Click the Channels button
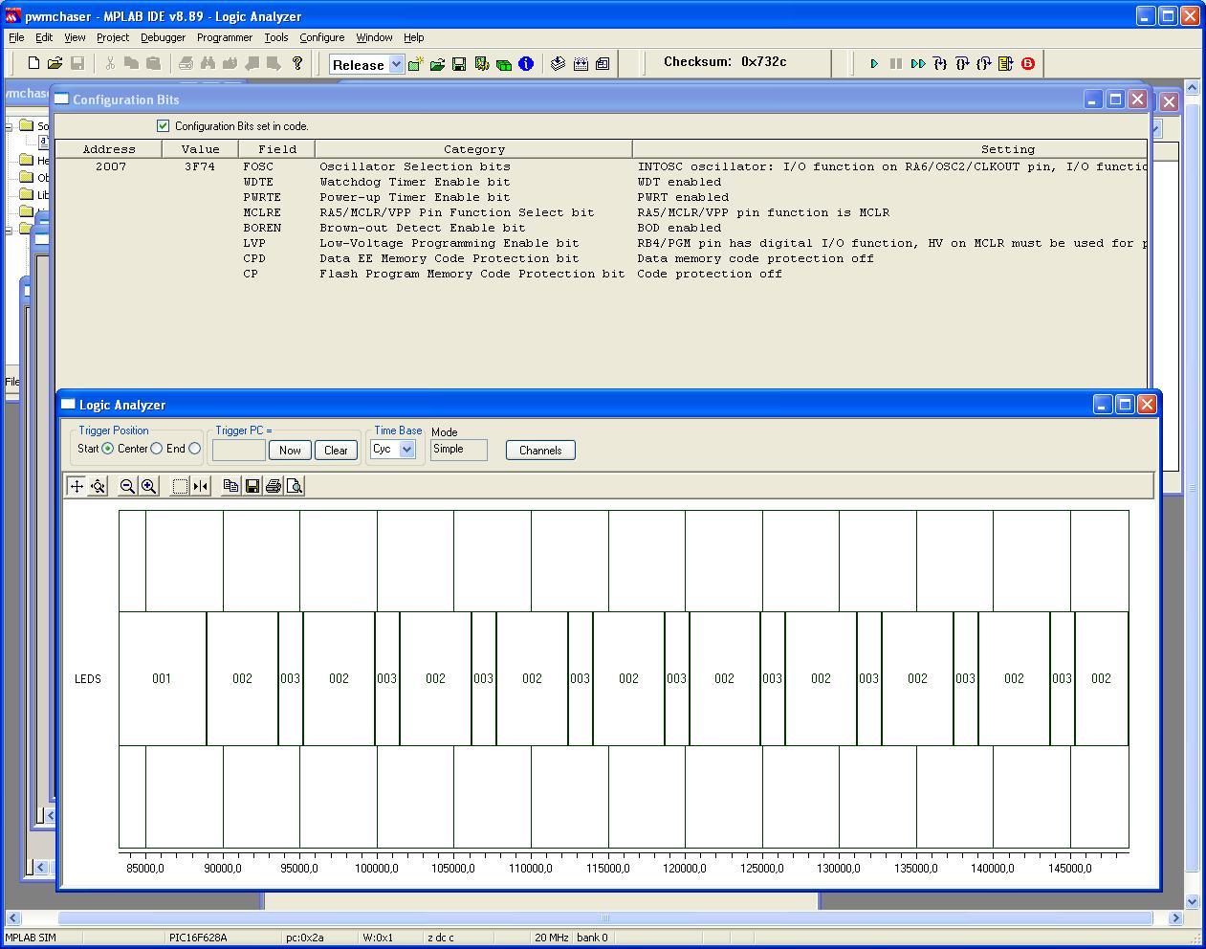1206x949 pixels. pos(540,451)
